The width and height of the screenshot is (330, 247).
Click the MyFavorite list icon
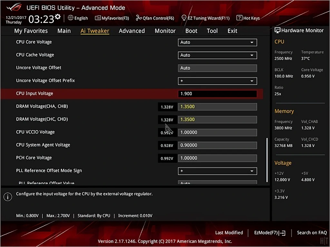pos(98,18)
